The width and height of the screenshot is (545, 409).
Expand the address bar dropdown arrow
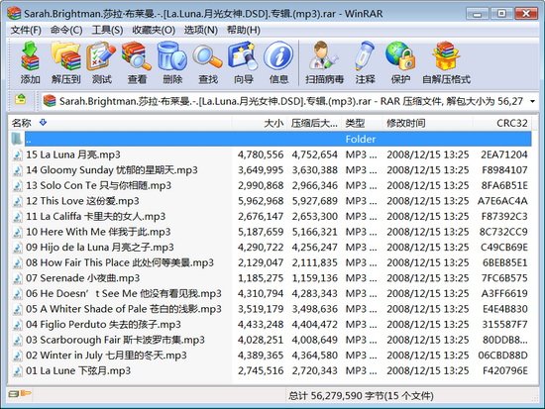tap(532, 101)
